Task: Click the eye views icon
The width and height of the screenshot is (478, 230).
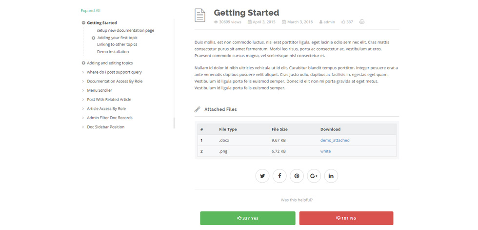Action: (216, 22)
